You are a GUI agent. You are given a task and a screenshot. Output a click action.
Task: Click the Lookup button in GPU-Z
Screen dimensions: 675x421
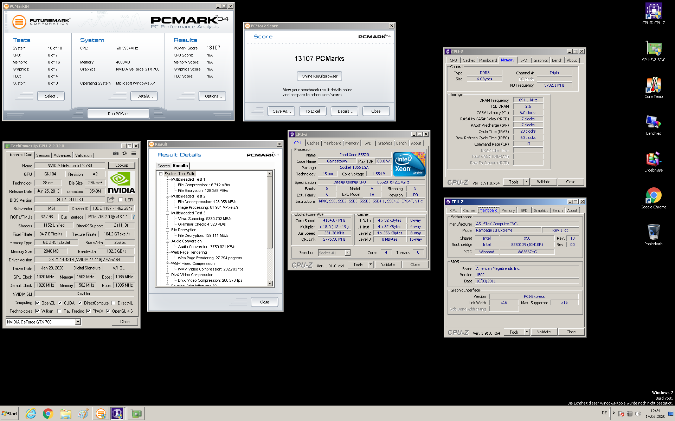click(x=121, y=165)
